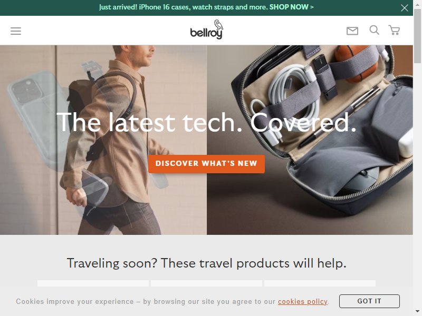Select the man with backpack hero image
The height and width of the screenshot is (316, 422).
pyautogui.click(x=103, y=140)
